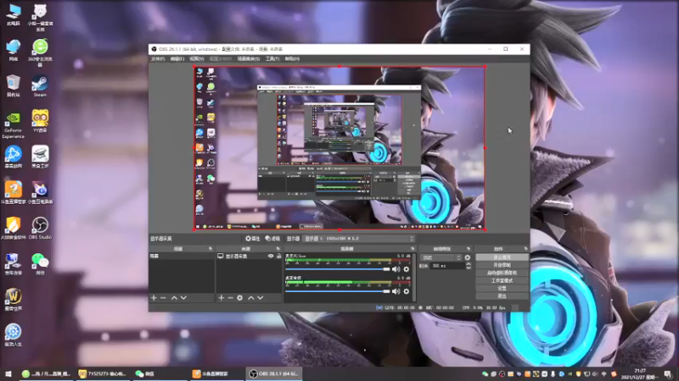Undock the Scenes panel using its header icon
Viewport: 679px width, 381px height.
(x=210, y=249)
